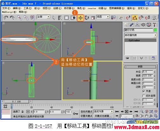Step time slider back with left arrow
The width and height of the screenshot is (160, 131).
point(3,102)
